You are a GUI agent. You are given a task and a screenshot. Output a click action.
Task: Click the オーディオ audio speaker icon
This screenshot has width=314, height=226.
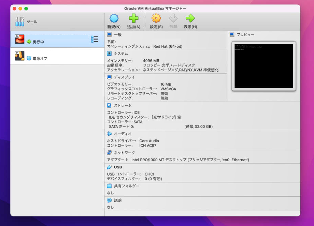109,134
